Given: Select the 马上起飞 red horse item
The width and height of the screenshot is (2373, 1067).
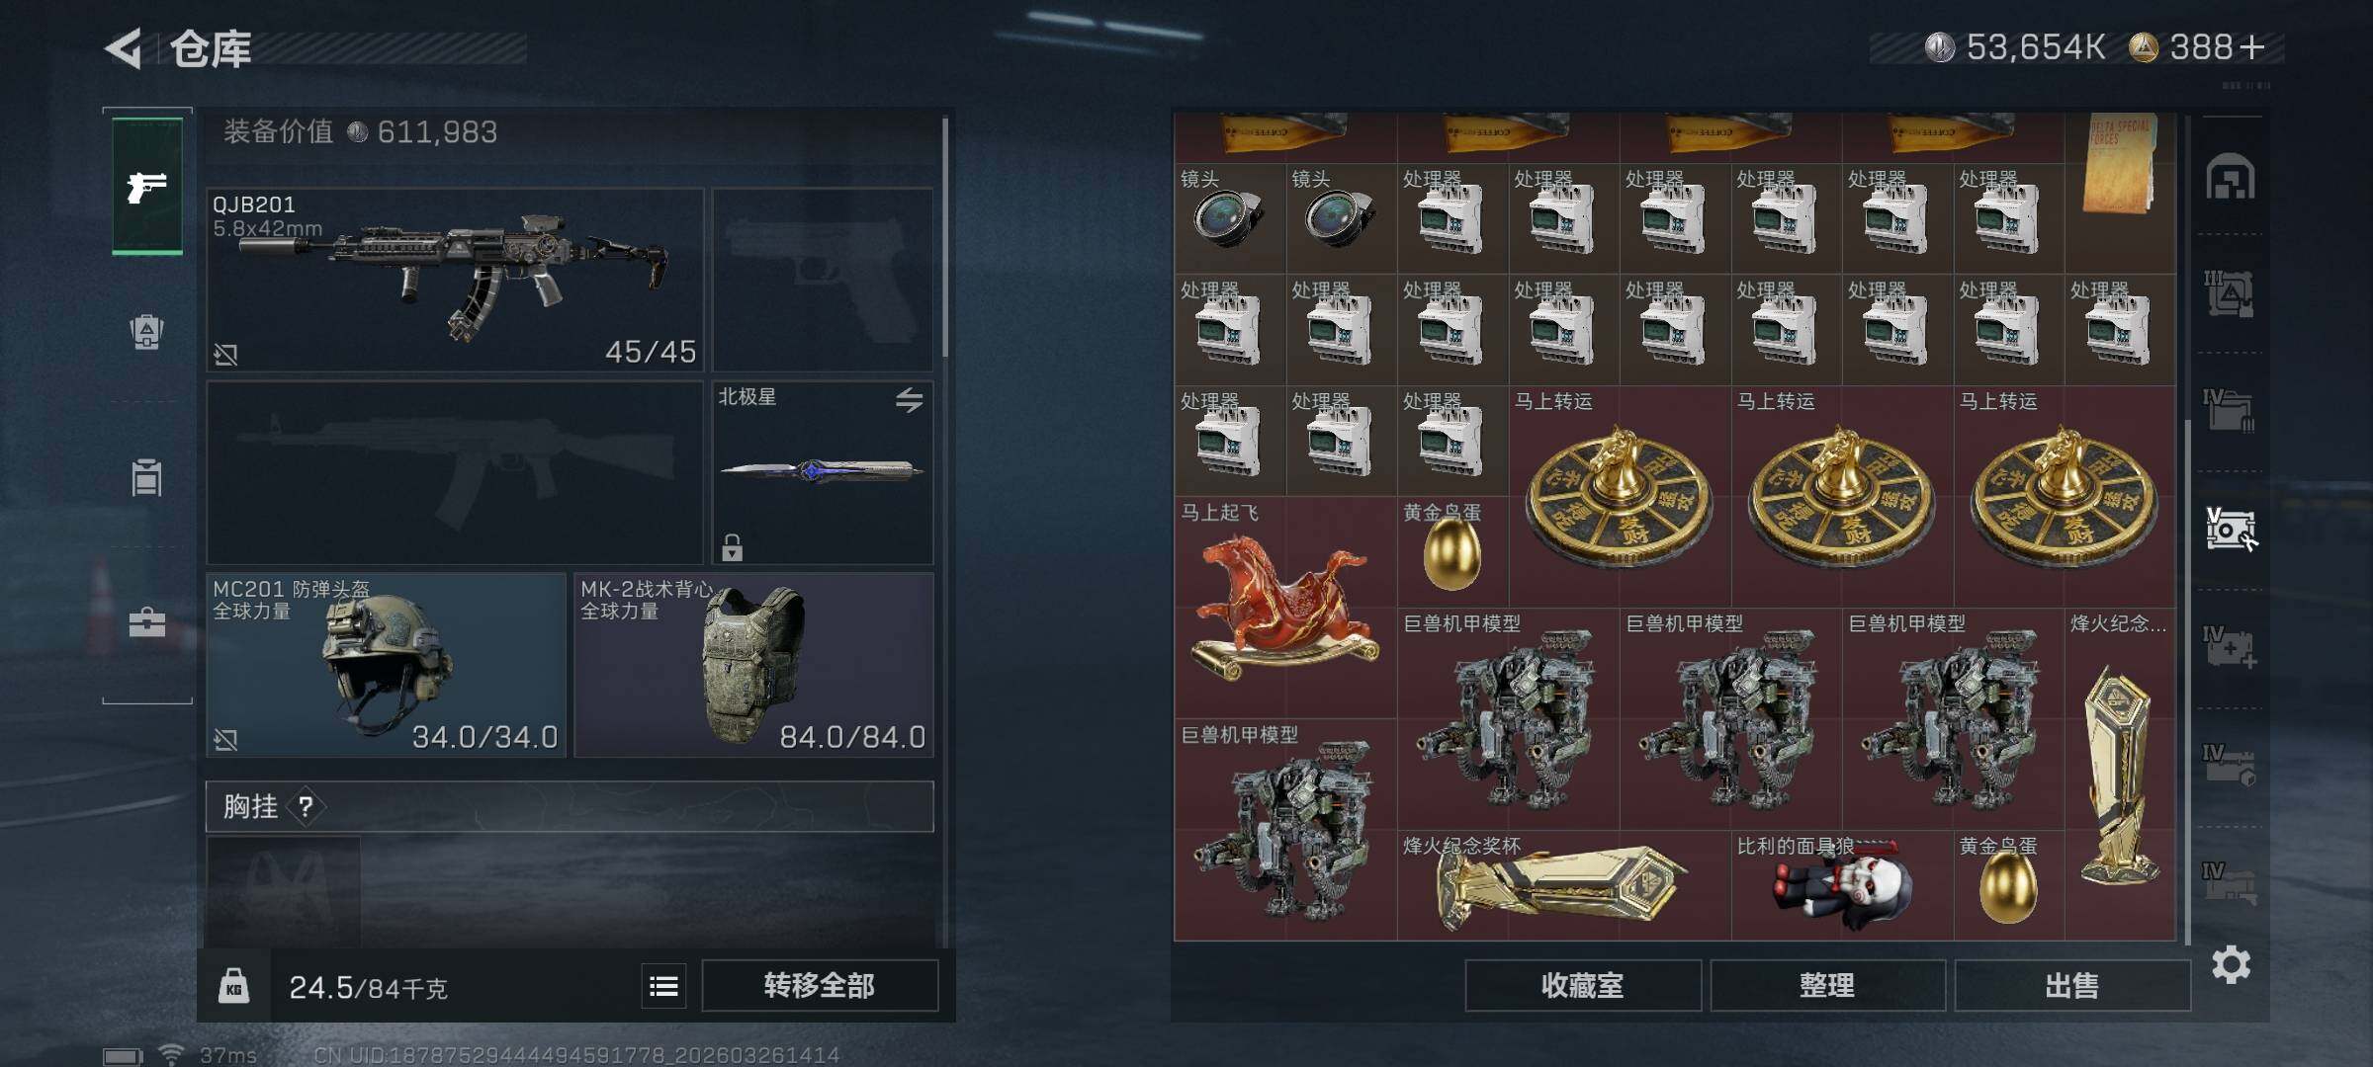Looking at the screenshot, I should click(1285, 607).
